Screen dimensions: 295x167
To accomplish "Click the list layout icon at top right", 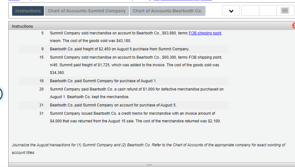I will pos(285,11).
